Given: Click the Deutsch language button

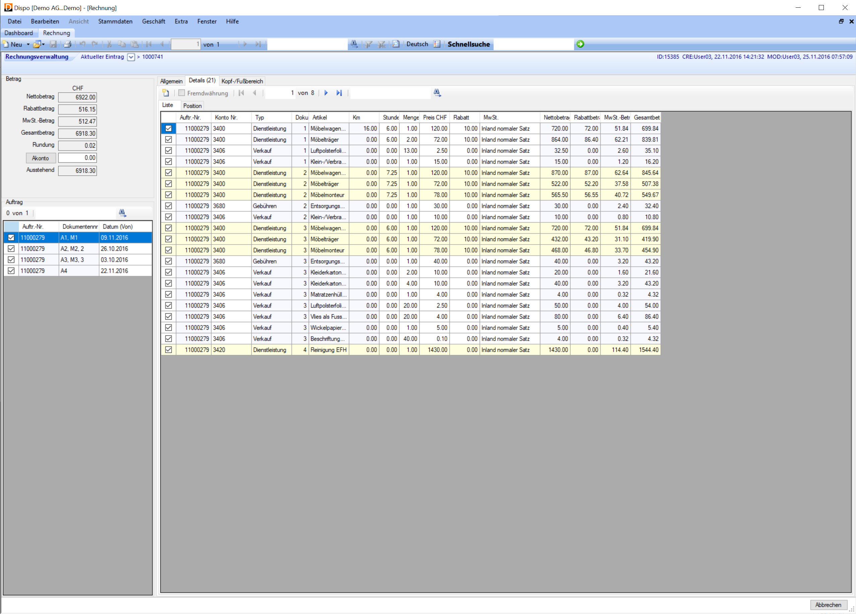Looking at the screenshot, I should point(417,44).
